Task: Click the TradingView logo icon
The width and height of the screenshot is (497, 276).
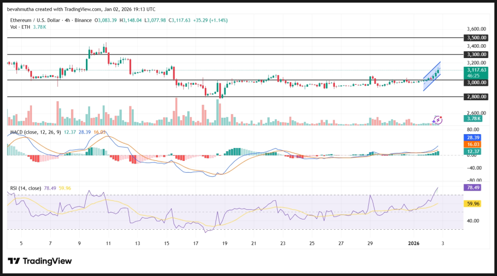Action: 14,261
